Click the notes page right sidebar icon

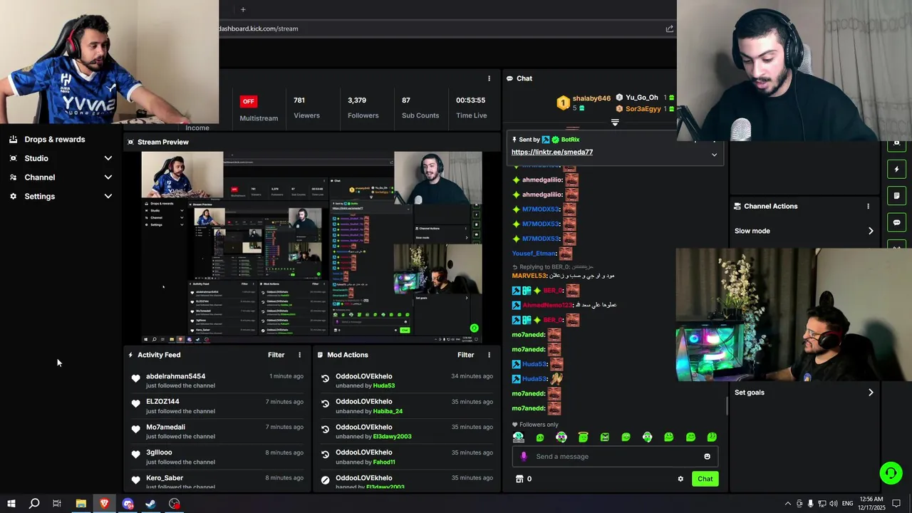(897, 195)
